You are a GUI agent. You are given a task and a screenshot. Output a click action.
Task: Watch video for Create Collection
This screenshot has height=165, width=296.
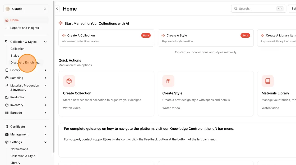click(72, 108)
